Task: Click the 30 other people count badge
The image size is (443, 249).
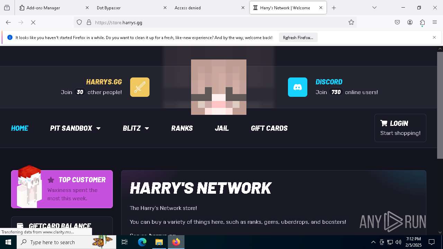Action: coord(80,92)
